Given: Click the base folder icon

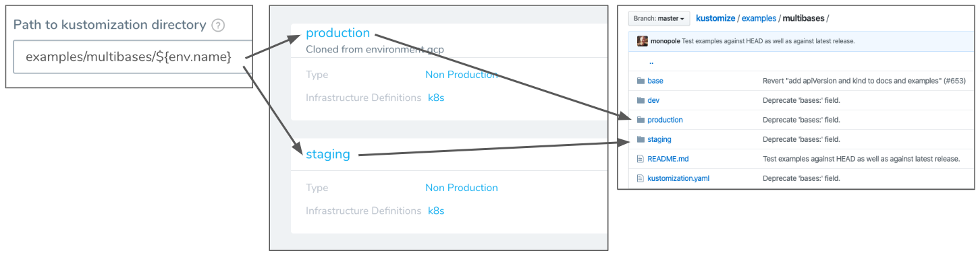Looking at the screenshot, I should point(641,81).
